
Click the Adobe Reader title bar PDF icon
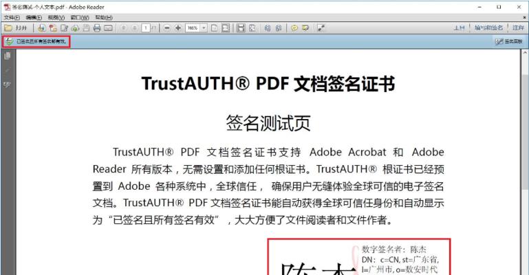(x=7, y=7)
